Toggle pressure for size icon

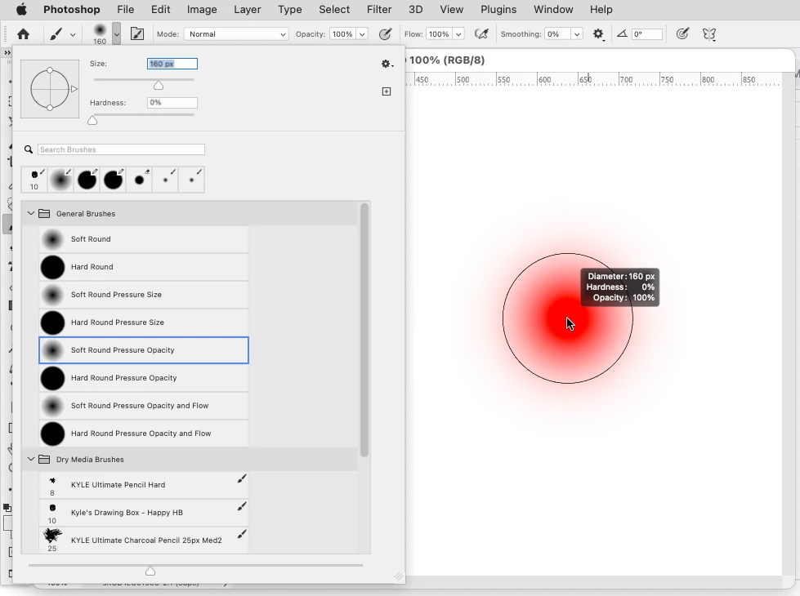682,34
